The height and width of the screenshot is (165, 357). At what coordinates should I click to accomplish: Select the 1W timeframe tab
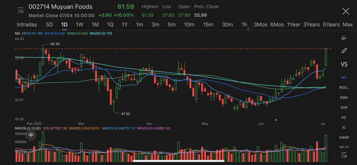(79, 25)
